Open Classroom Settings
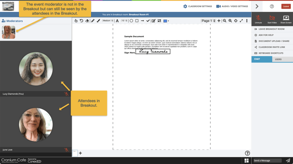 tap(198, 6)
